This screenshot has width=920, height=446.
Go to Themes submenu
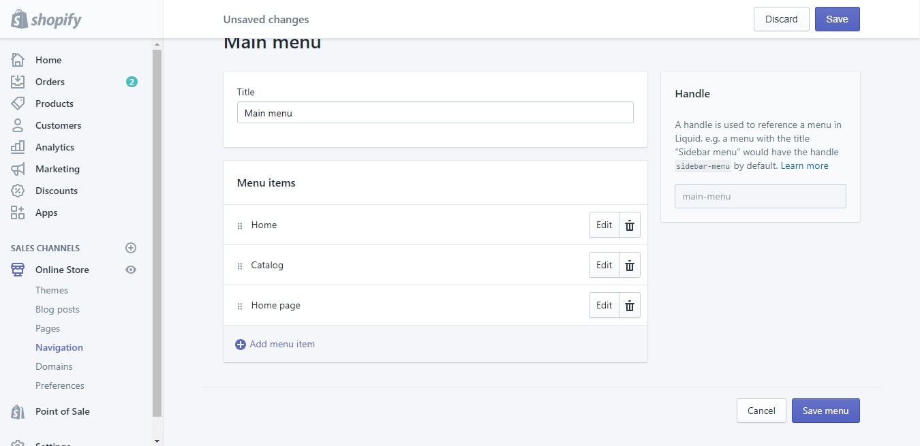52,290
